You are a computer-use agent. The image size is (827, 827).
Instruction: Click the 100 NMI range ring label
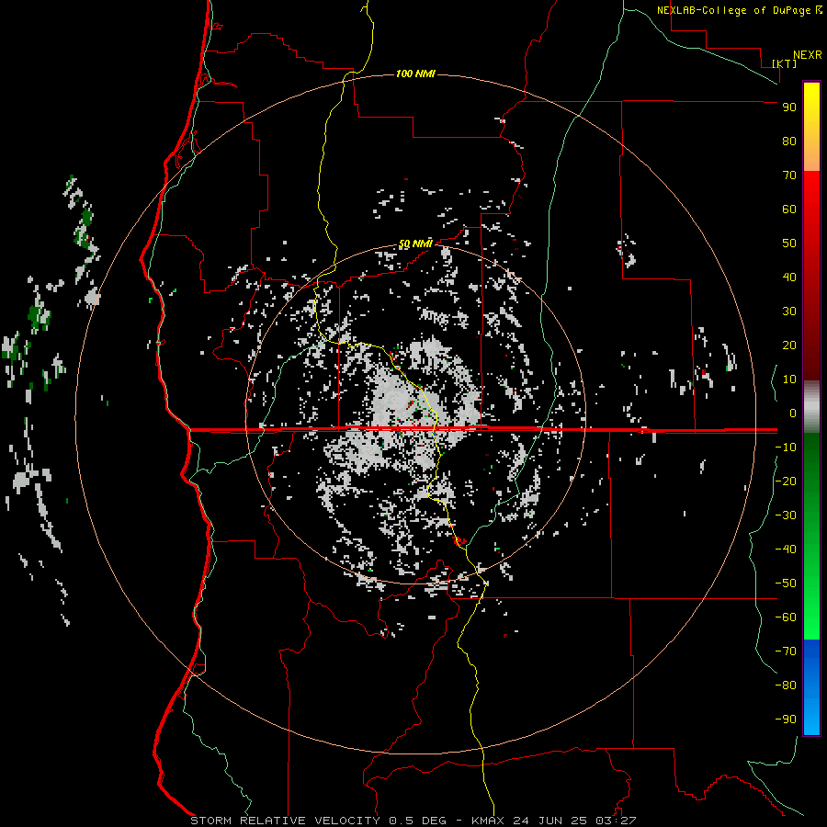tap(415, 74)
